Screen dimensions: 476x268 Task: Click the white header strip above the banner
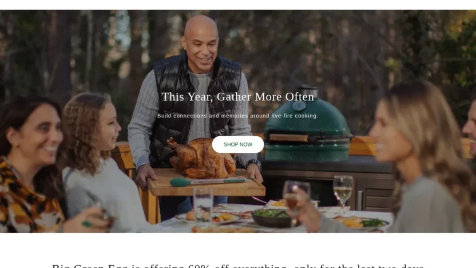pyautogui.click(x=238, y=5)
